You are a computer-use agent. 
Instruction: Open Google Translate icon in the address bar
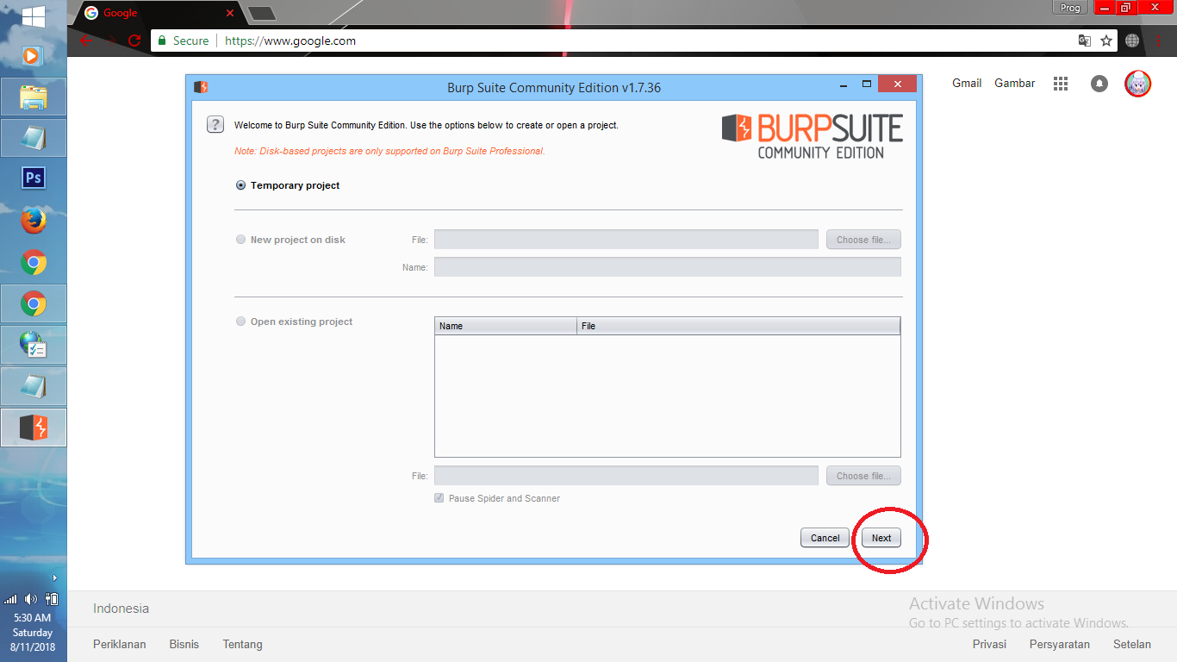[x=1084, y=40]
